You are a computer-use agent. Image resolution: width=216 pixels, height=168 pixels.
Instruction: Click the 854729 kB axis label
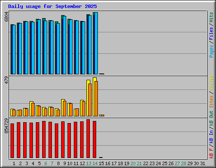click(6, 126)
